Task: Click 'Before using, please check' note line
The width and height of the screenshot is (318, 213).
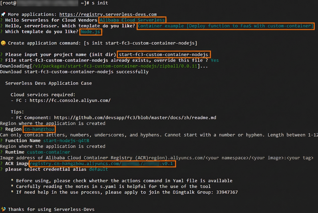Action: point(122,181)
